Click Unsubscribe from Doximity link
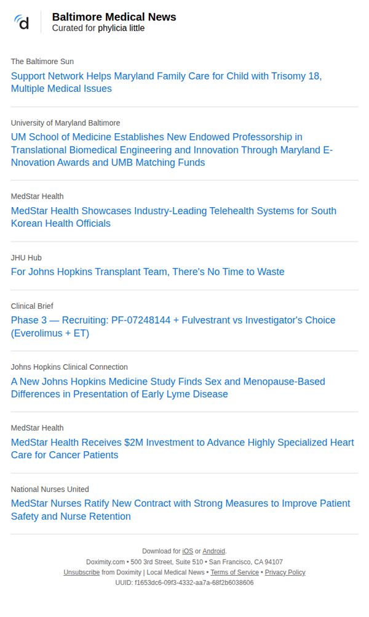Image resolution: width=369 pixels, height=617 pixels. point(82,573)
